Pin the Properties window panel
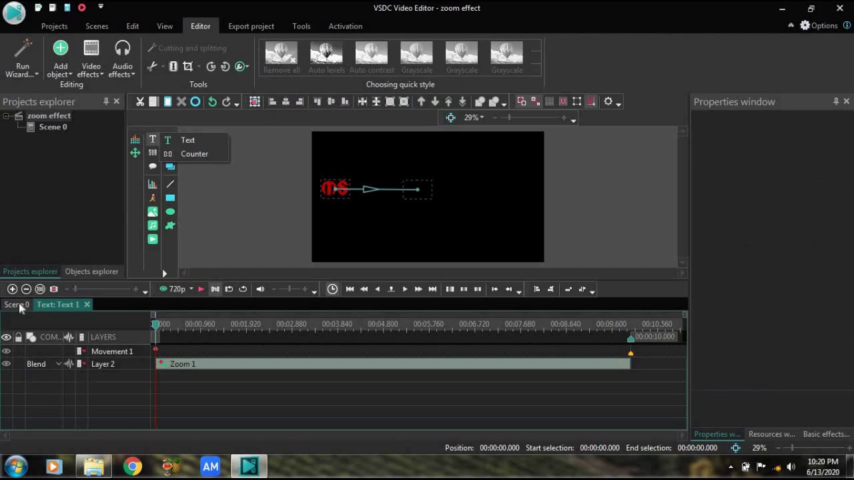The height and width of the screenshot is (480, 854). pyautogui.click(x=835, y=101)
